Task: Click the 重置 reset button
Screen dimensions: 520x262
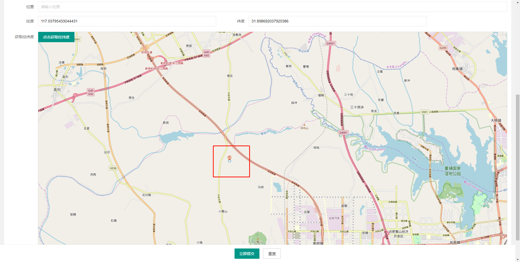Action: (x=272, y=254)
